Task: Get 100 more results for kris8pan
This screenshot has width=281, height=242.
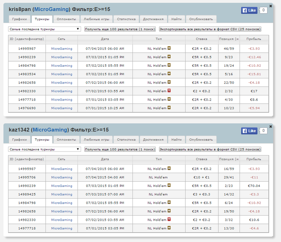Action: coord(120,29)
